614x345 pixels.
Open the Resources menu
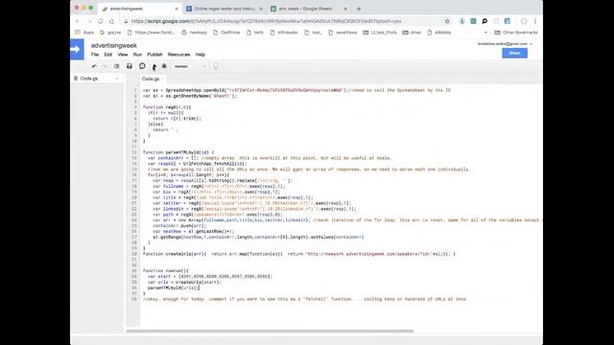coord(179,55)
